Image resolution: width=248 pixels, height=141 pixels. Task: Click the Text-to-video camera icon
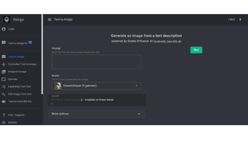(4, 102)
